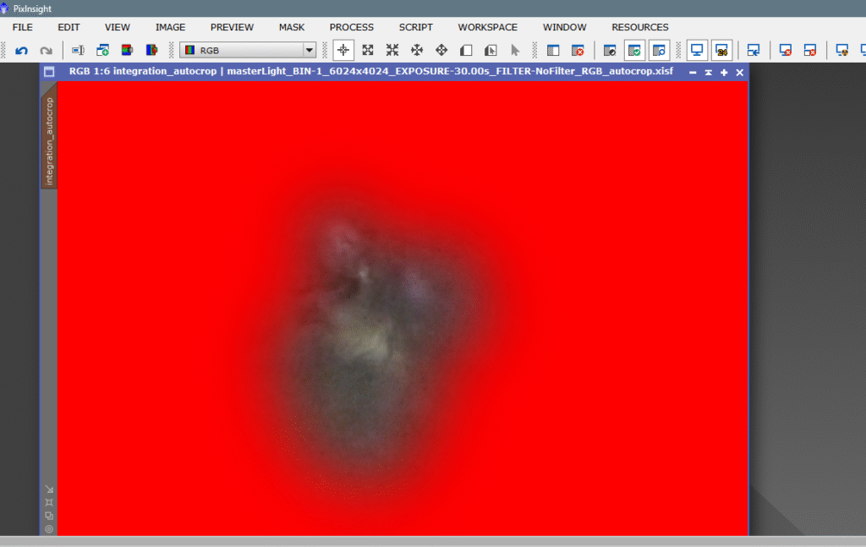This screenshot has width=866, height=547.
Task: Select the Pan mode cross-arrows icon
Action: [417, 51]
